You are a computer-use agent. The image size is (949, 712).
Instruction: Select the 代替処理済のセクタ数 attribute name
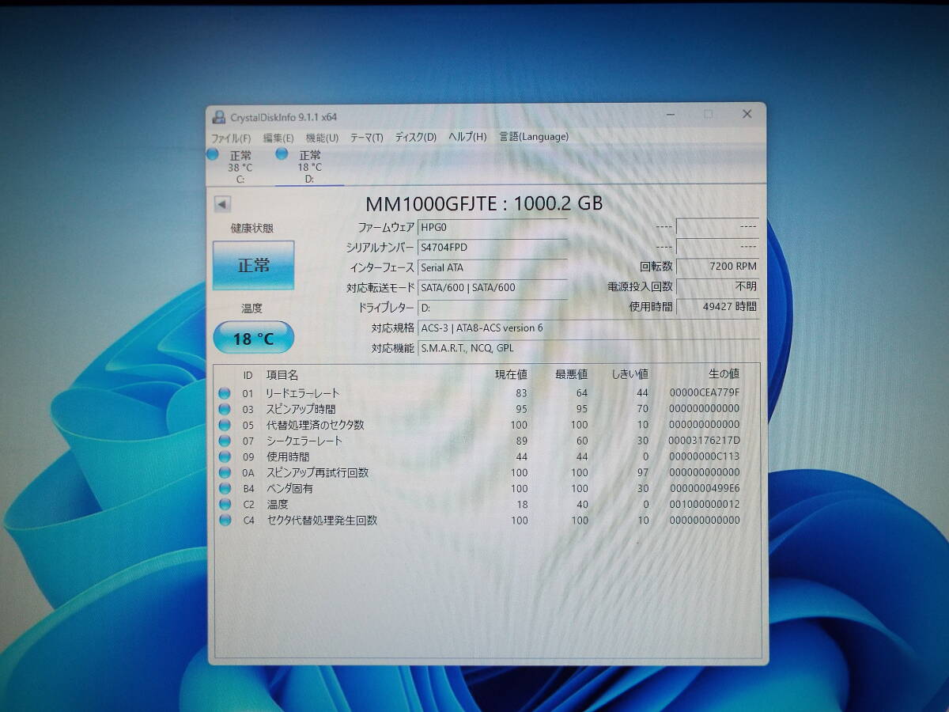tap(315, 425)
